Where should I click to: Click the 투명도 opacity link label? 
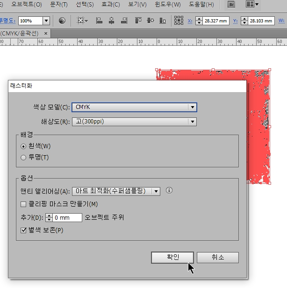point(7,21)
